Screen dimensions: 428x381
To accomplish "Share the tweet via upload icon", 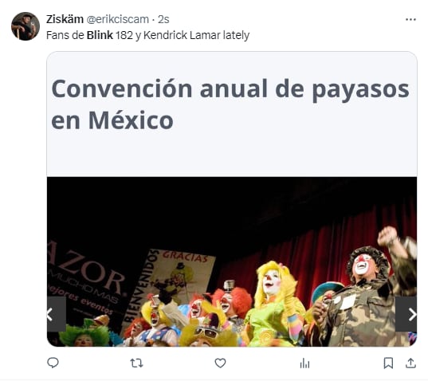I will 410,363.
